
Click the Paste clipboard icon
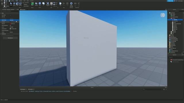point(2,4)
